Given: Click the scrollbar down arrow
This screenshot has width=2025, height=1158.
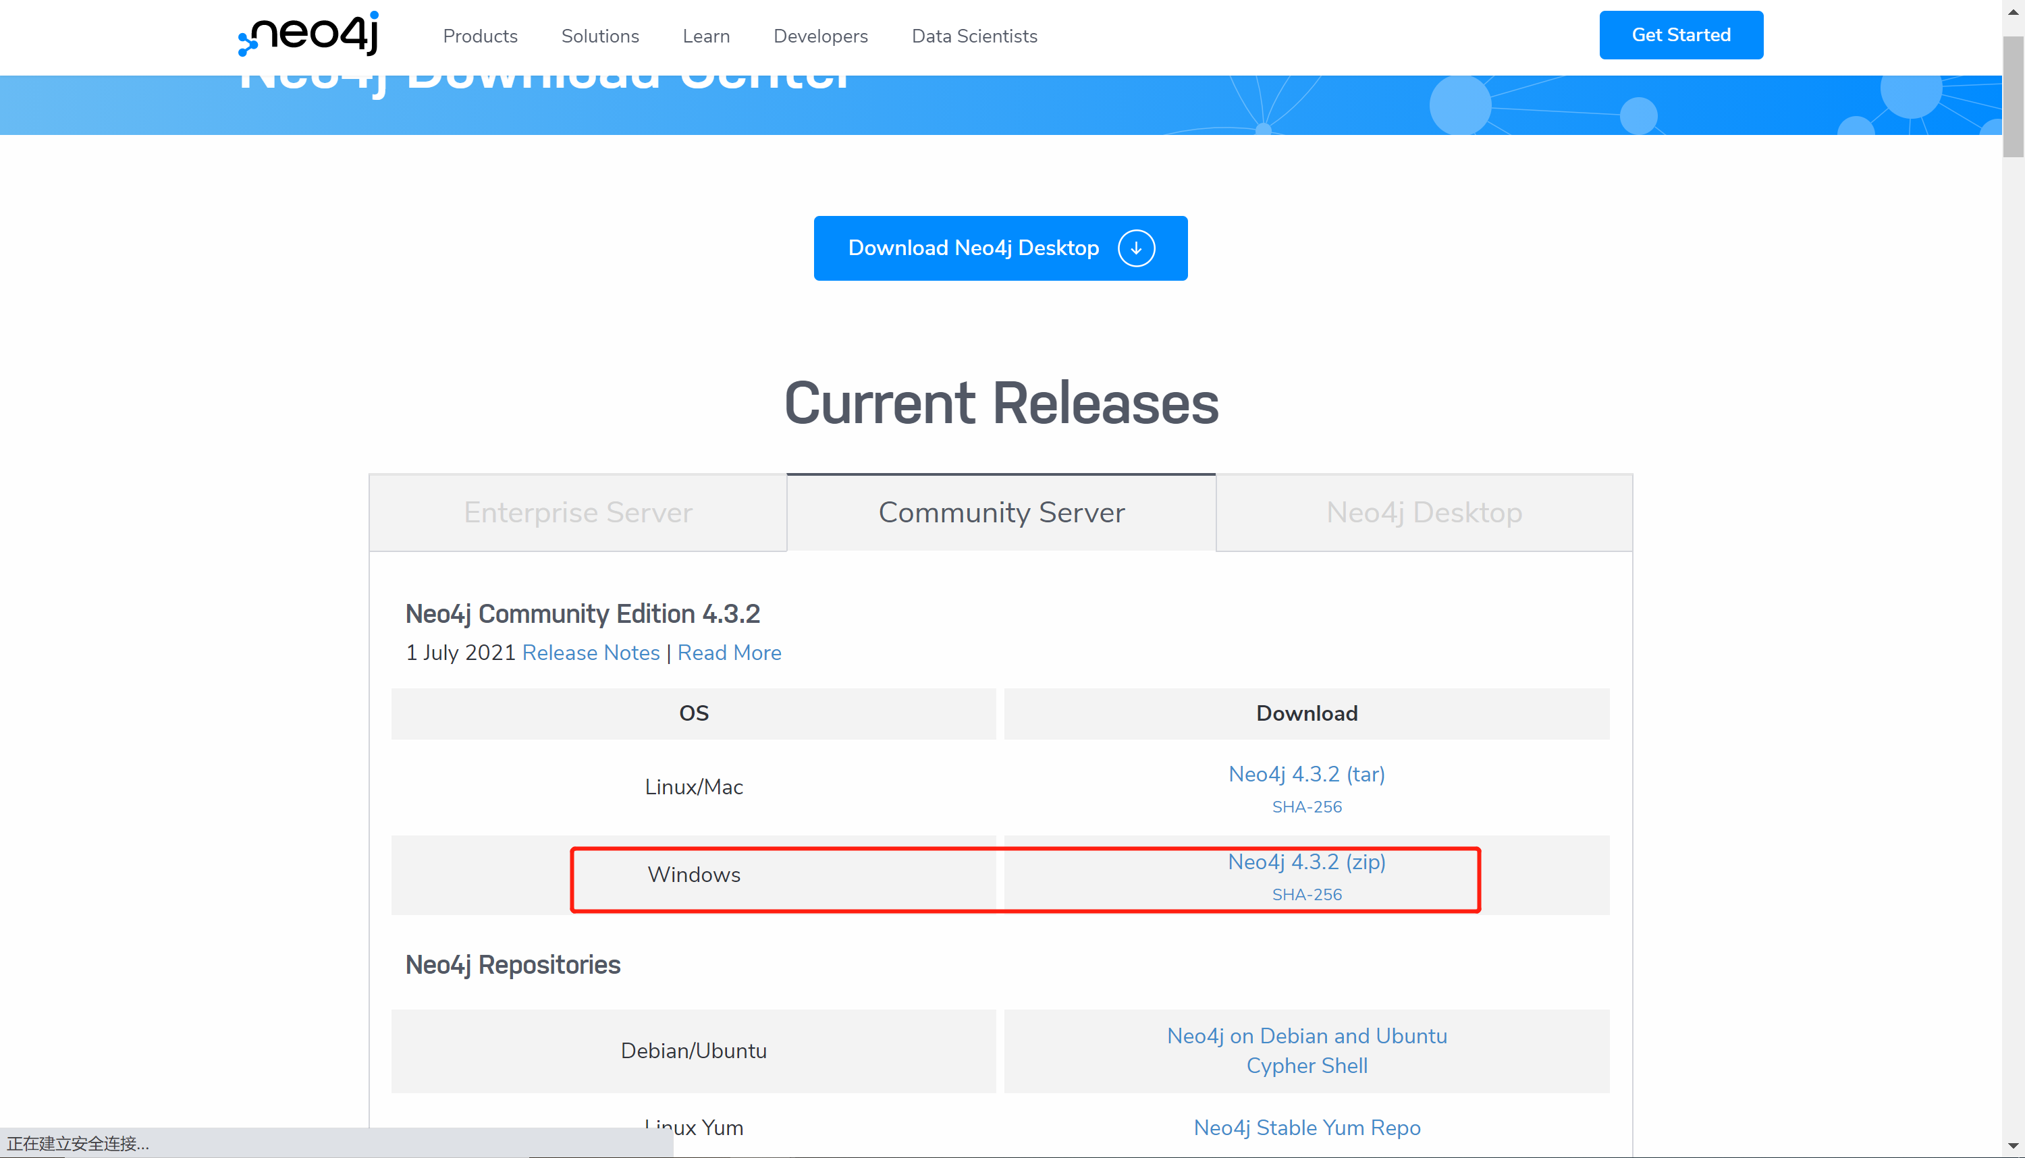Looking at the screenshot, I should coord(2013,1146).
